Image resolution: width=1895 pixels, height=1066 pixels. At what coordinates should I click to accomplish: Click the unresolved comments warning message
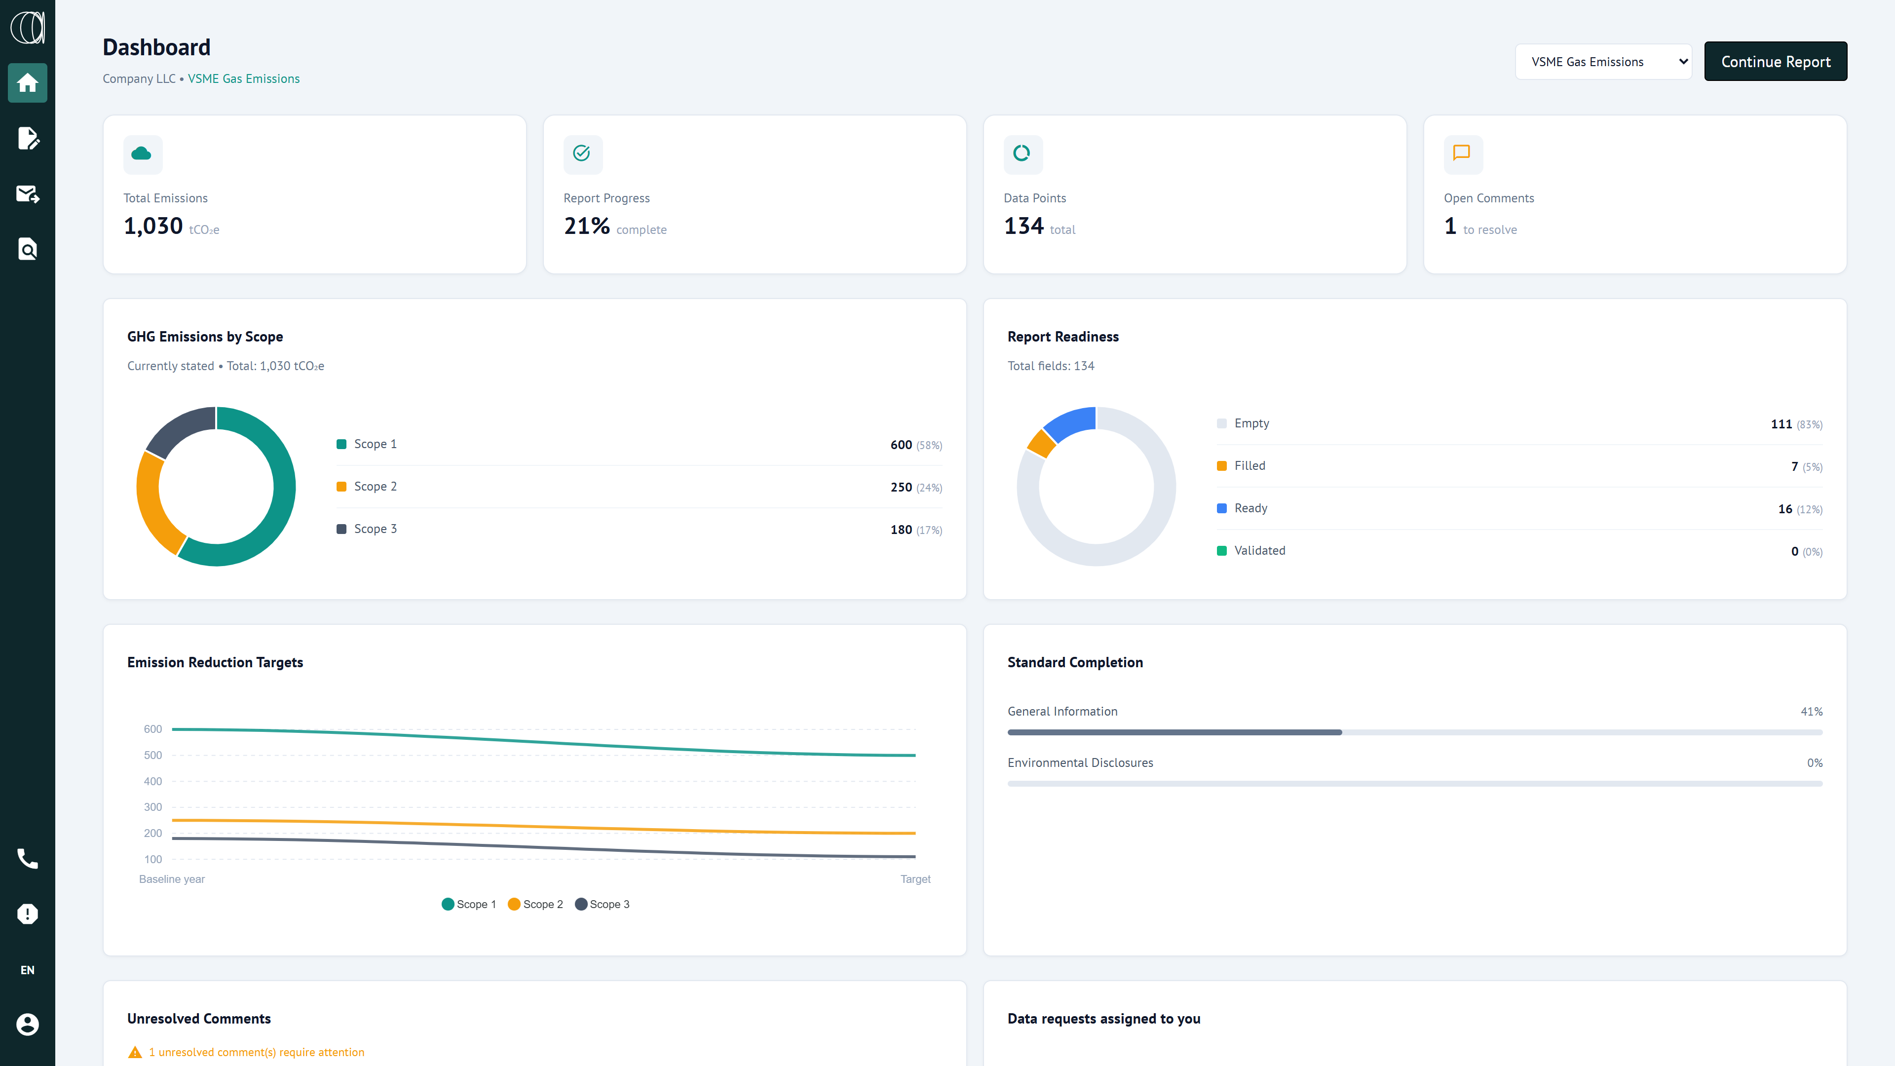[x=255, y=1052]
